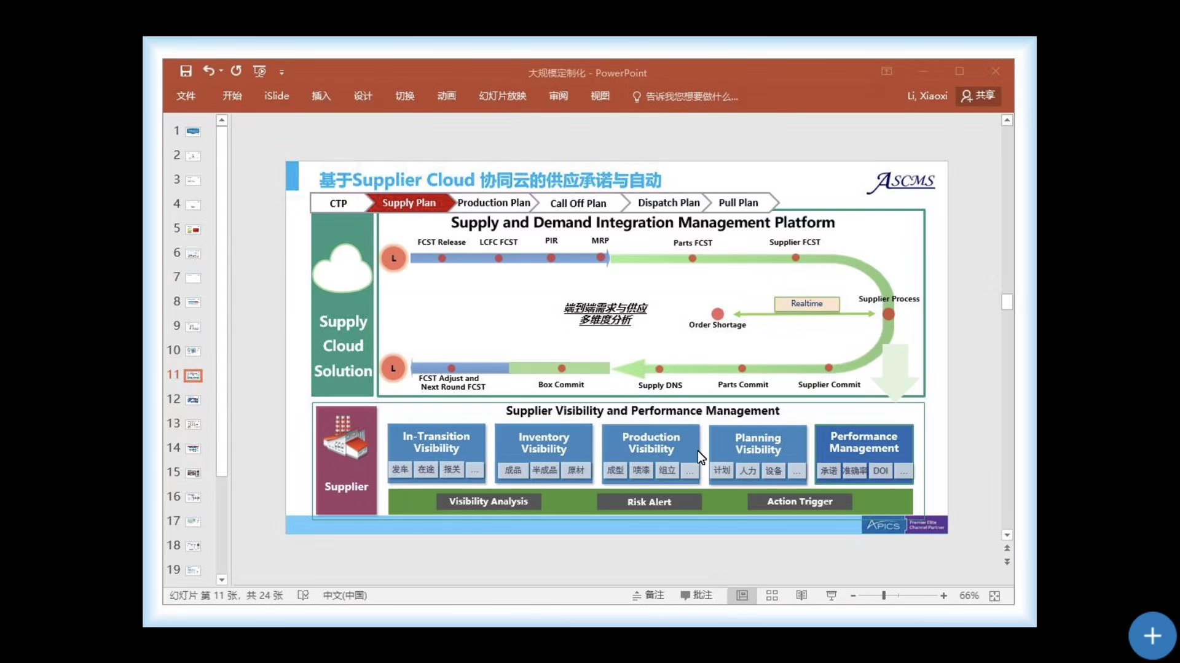Select the Pull Plan chevron shape

(x=739, y=203)
